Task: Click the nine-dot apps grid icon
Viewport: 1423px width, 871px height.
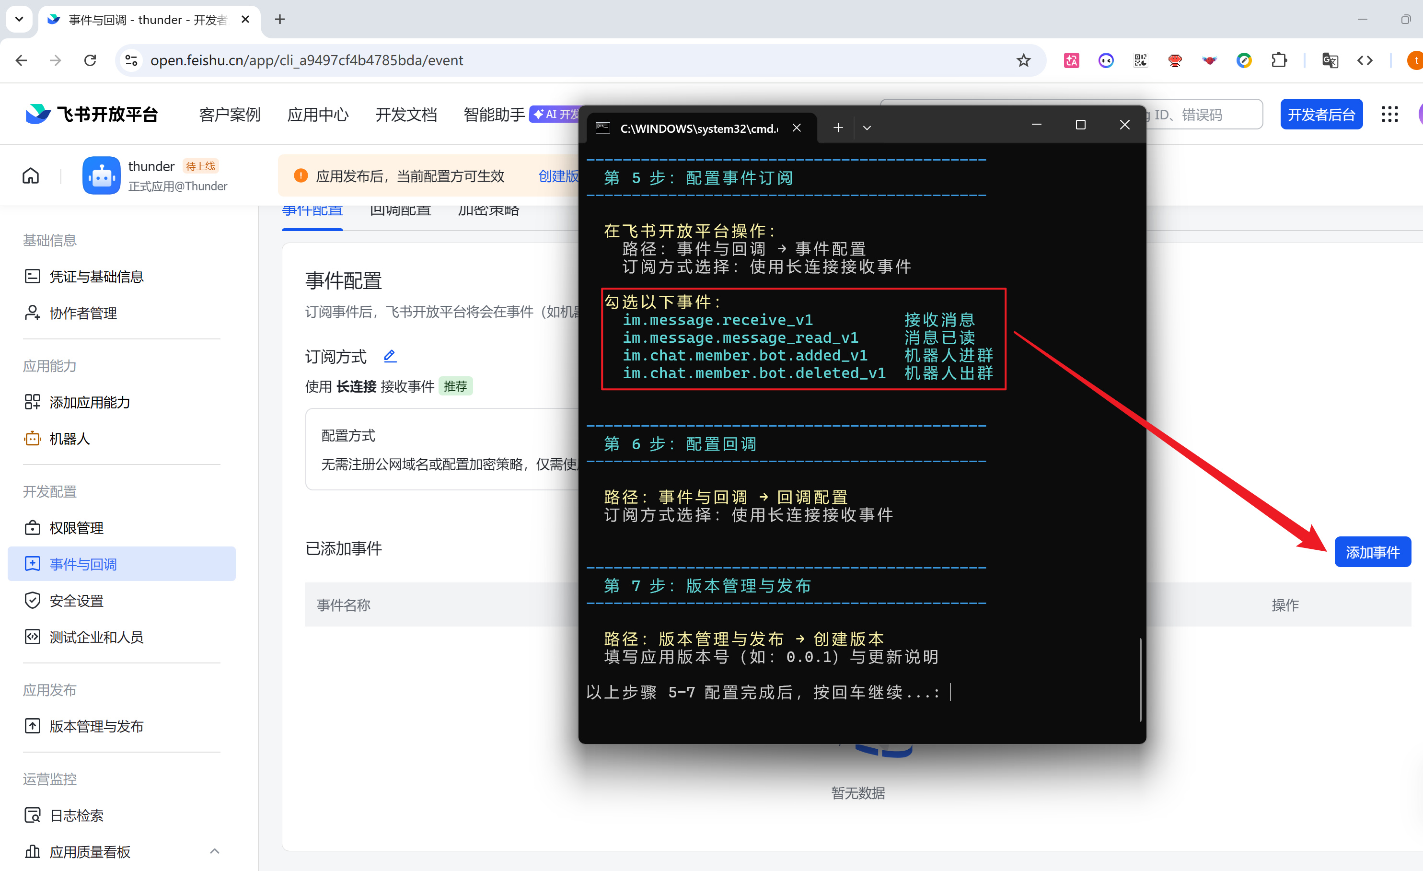Action: (x=1389, y=115)
